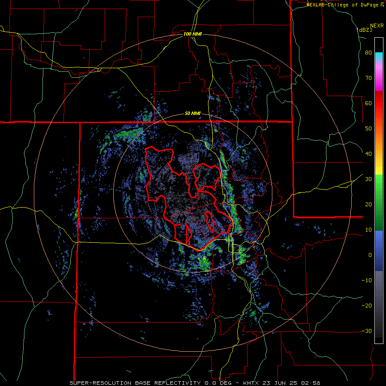Click the 40 value on the dBZ scale

(368, 154)
